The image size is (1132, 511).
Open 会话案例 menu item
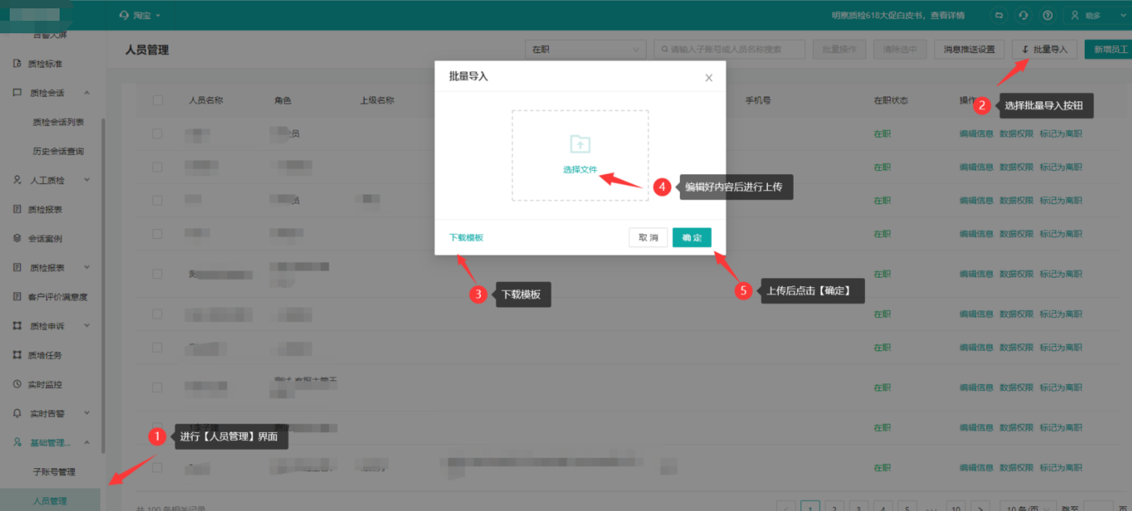(x=45, y=238)
